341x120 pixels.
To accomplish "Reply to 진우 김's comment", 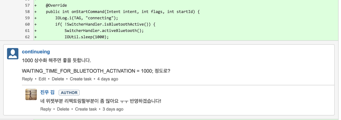I will coord(46,109).
